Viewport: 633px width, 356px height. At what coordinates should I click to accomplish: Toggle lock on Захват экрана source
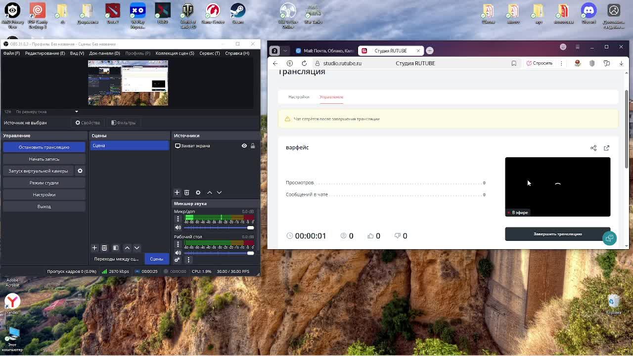pos(253,146)
